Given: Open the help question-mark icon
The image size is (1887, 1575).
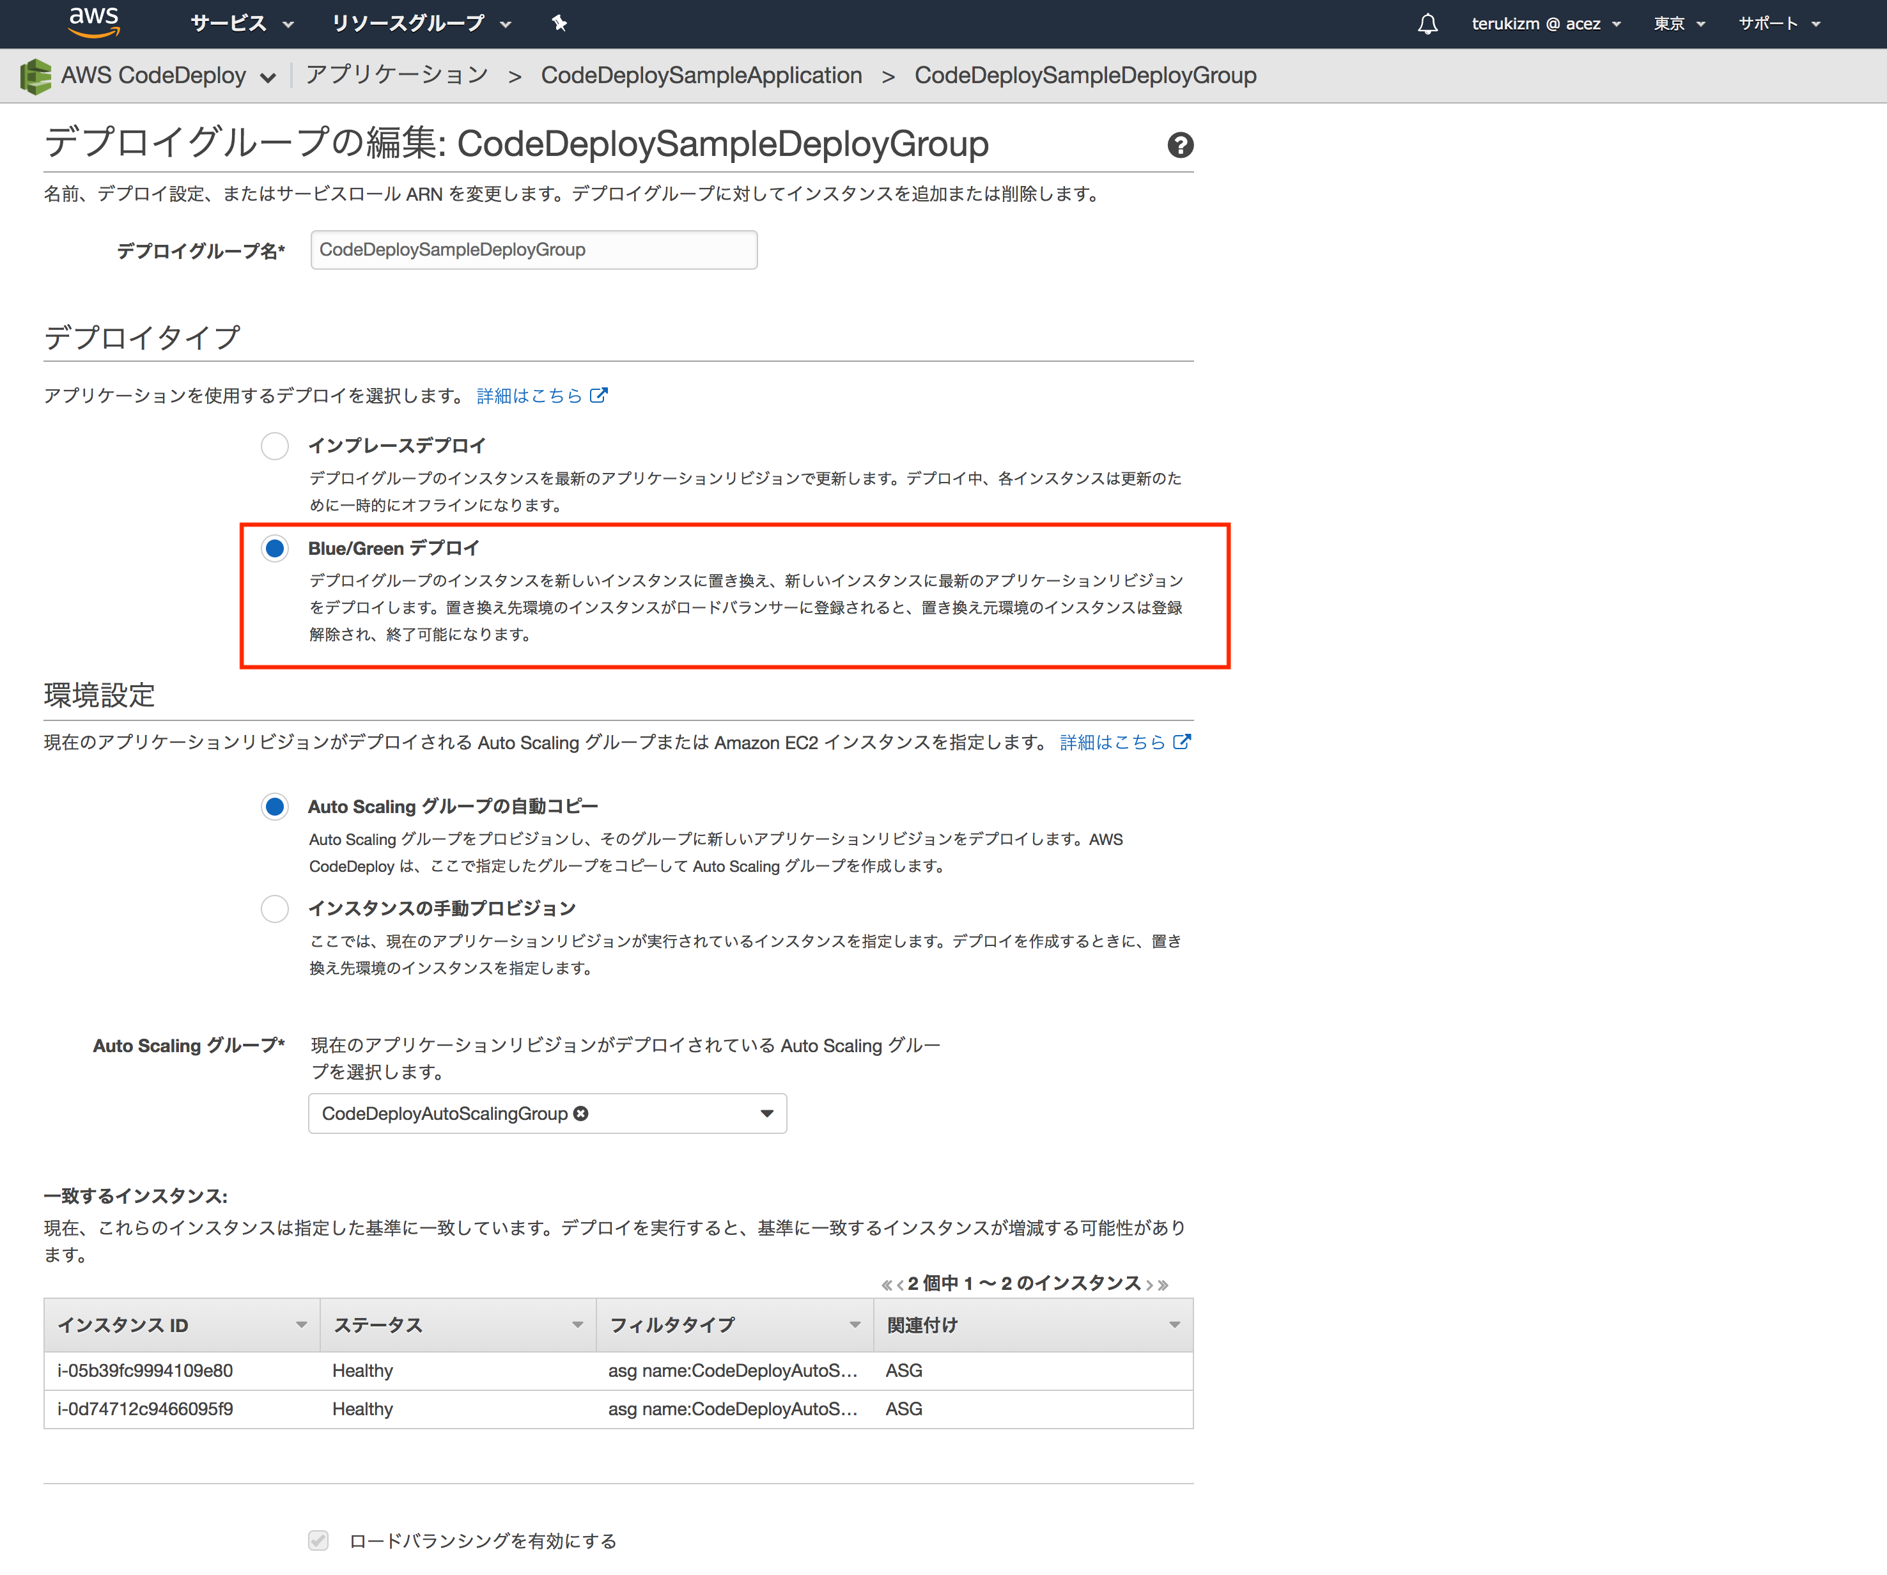Looking at the screenshot, I should pyautogui.click(x=1180, y=144).
